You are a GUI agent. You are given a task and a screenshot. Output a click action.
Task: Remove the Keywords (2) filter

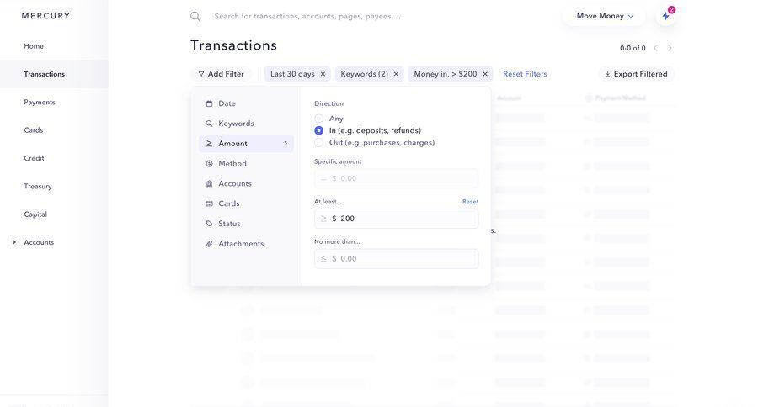(396, 74)
